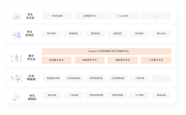The height and width of the screenshot is (115, 186).
Task: Click the 视频监控系统 box
Action: 53,78
